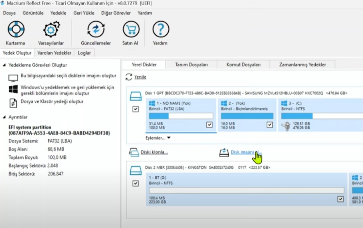Click the '206.847' Bitiş Sektörü value
This screenshot has width=363, height=228.
point(56,174)
